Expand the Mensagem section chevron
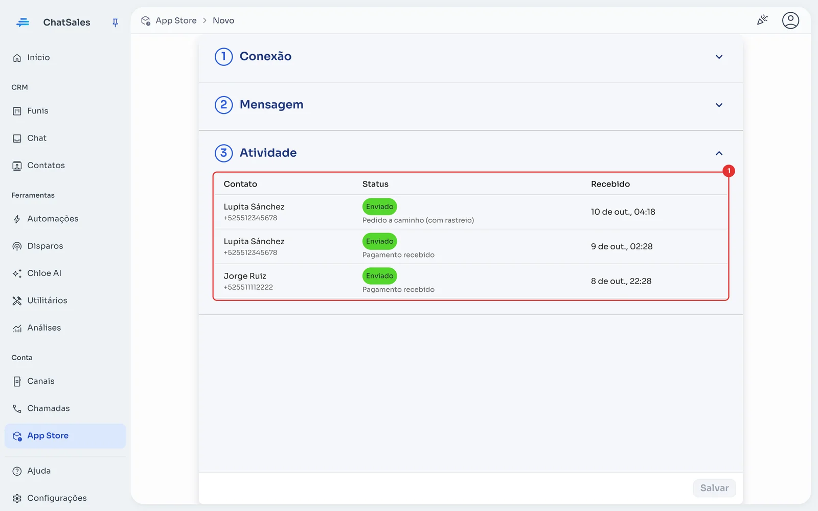 pos(719,105)
